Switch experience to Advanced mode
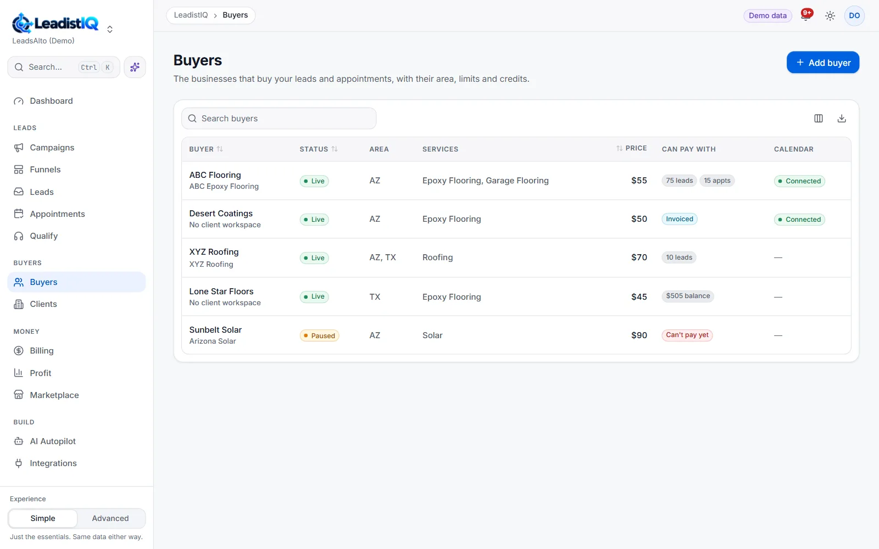 tap(110, 518)
